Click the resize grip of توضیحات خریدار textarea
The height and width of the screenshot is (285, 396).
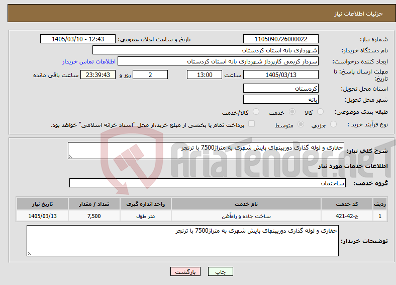click(29, 253)
